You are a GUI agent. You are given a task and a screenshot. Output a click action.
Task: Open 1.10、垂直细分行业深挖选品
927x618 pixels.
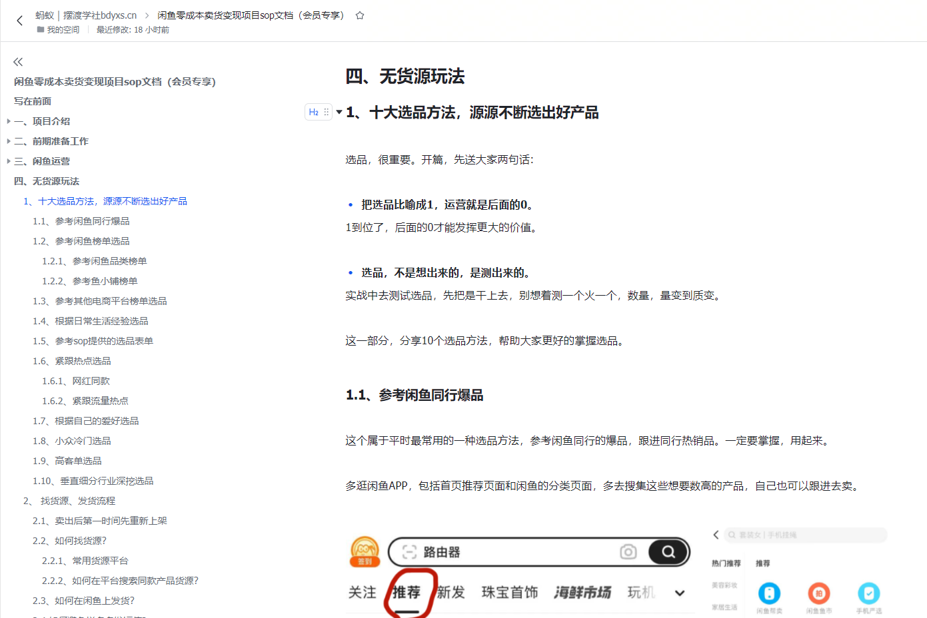93,481
